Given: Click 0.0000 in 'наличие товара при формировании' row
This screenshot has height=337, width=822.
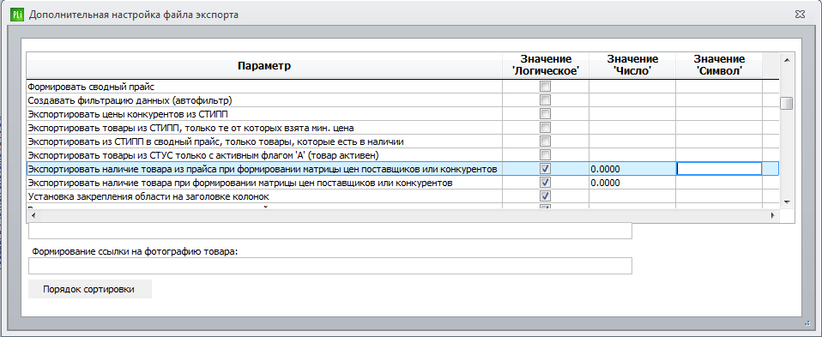Looking at the screenshot, I should click(632, 183).
